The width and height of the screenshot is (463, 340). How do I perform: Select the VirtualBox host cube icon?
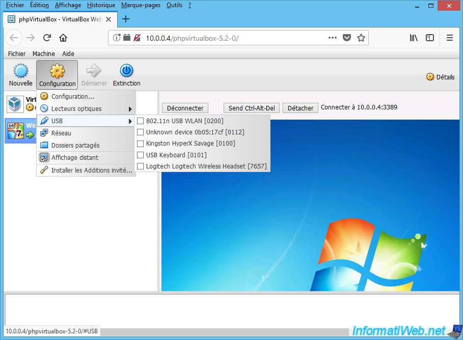coord(15,104)
